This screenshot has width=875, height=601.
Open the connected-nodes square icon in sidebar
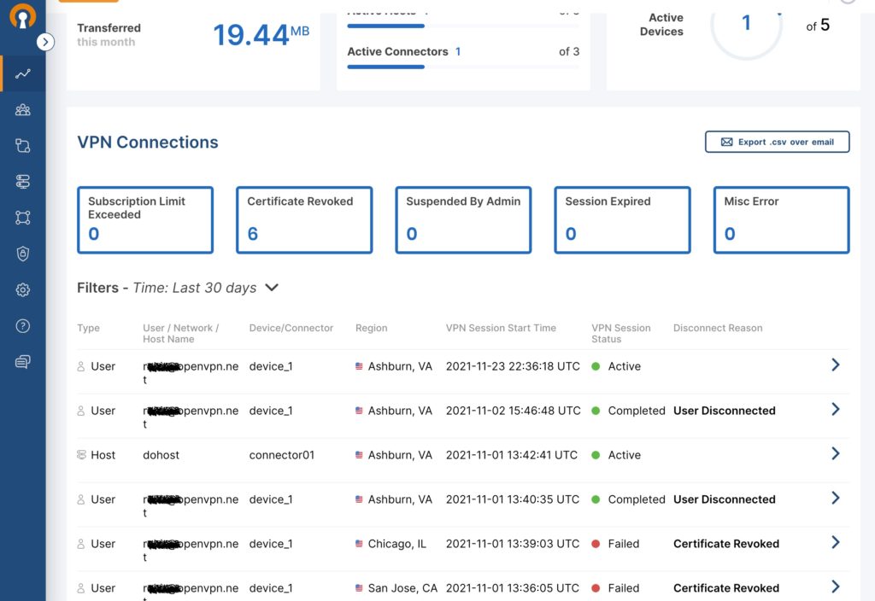coord(23,218)
